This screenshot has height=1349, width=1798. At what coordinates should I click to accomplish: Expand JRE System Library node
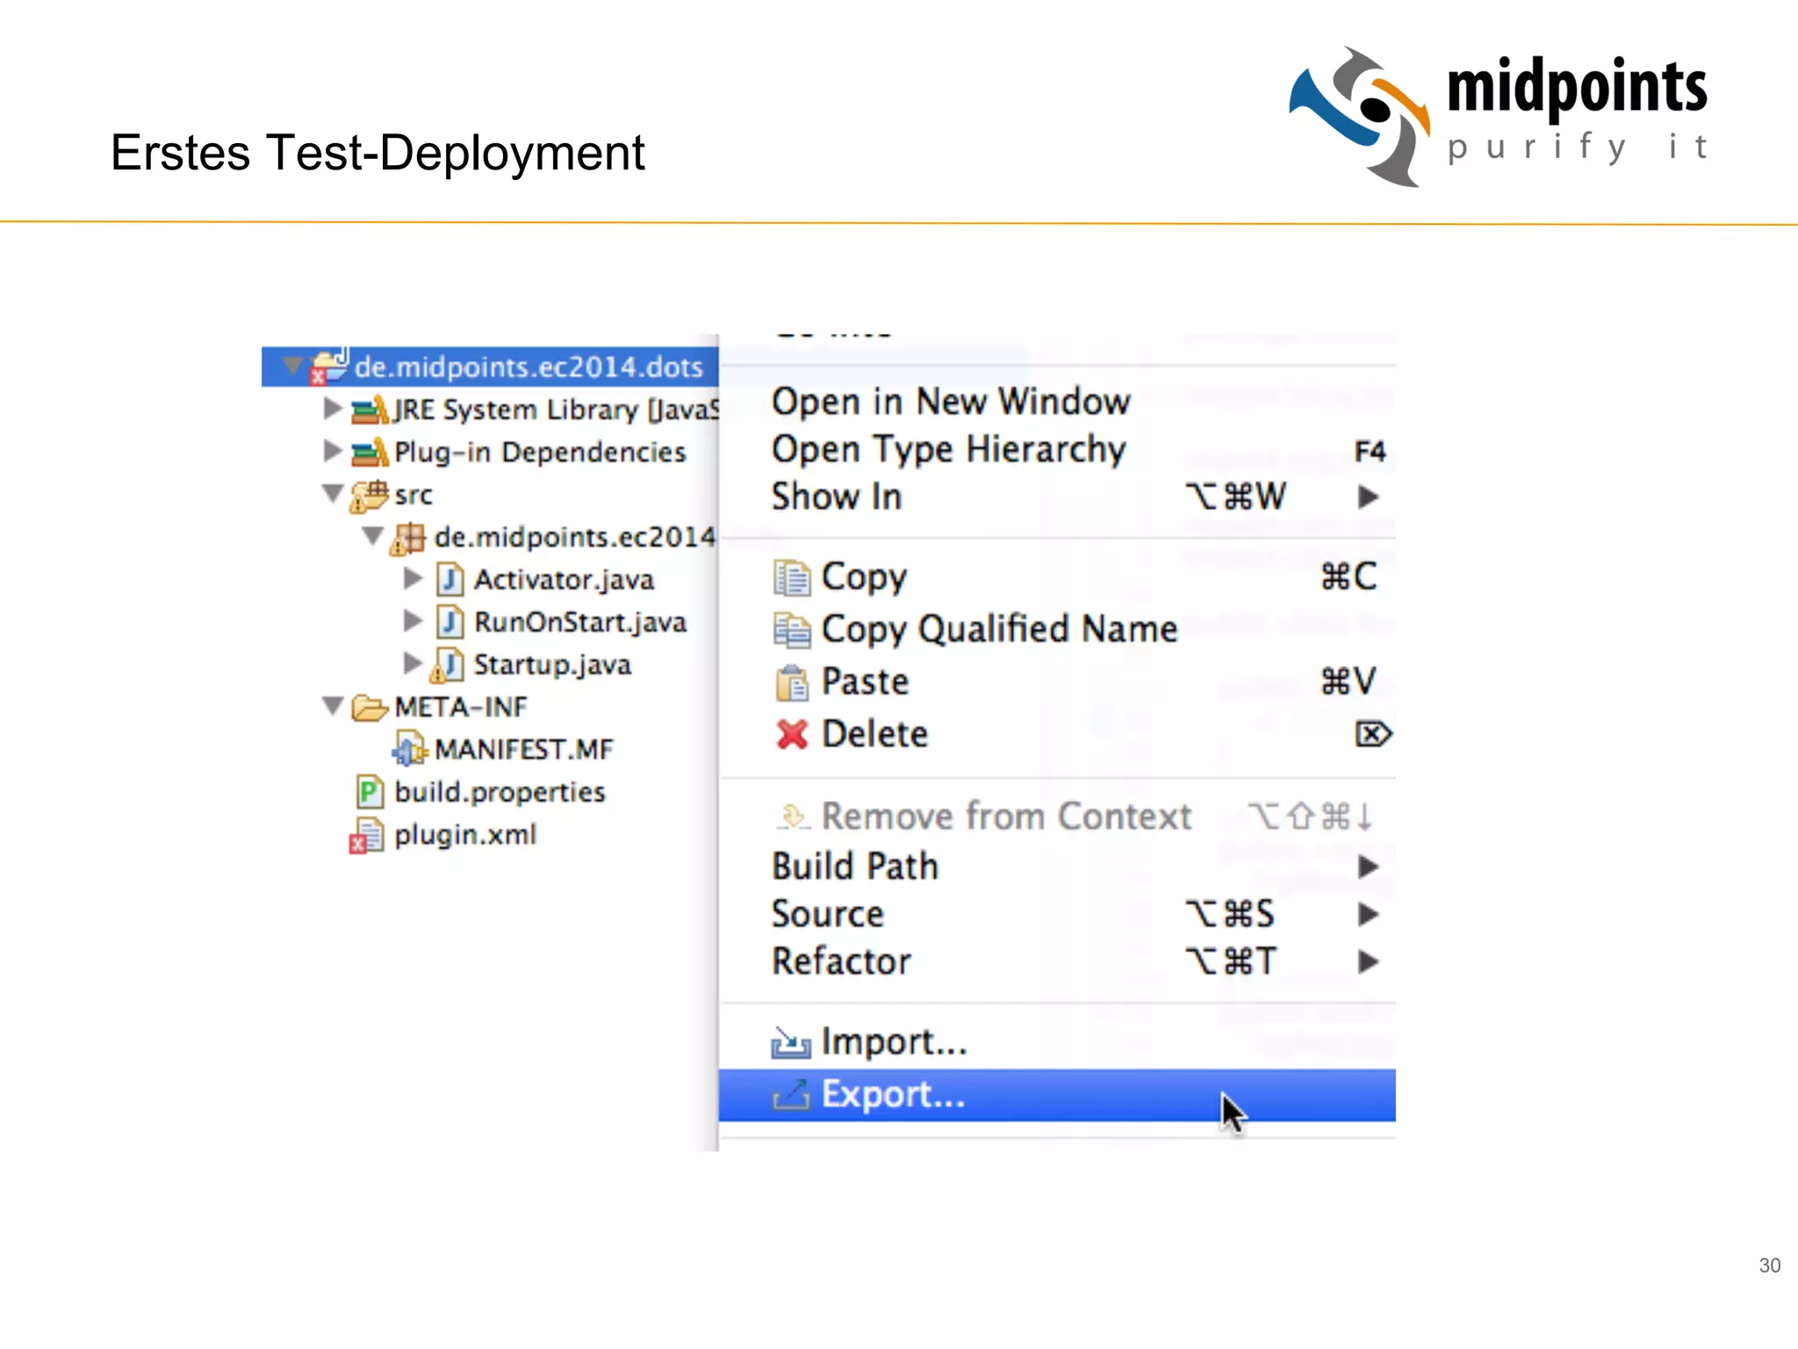click(332, 408)
